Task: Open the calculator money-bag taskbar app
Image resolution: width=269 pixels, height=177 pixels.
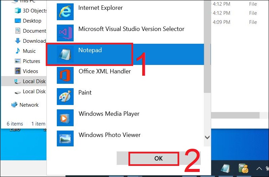Action: pyautogui.click(x=243, y=168)
